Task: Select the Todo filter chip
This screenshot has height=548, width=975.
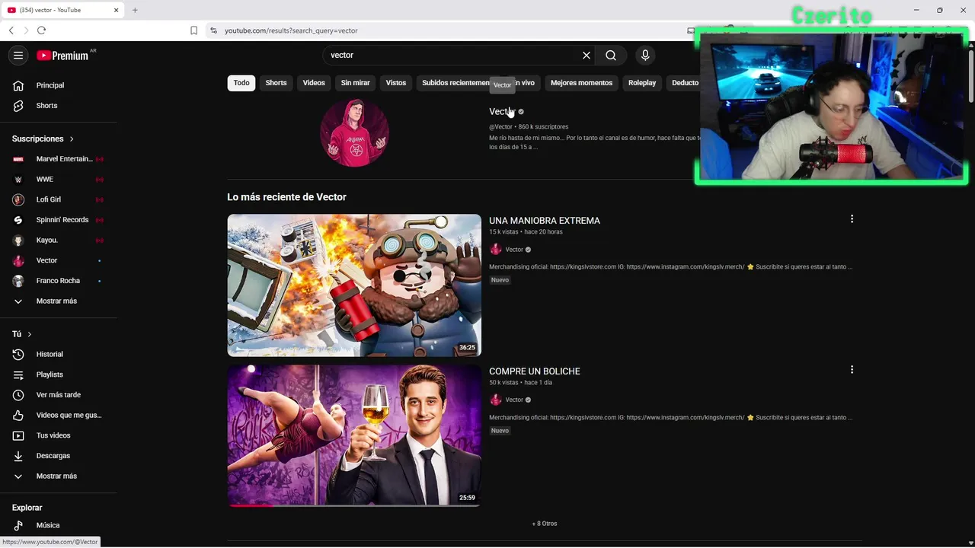Action: [241, 83]
